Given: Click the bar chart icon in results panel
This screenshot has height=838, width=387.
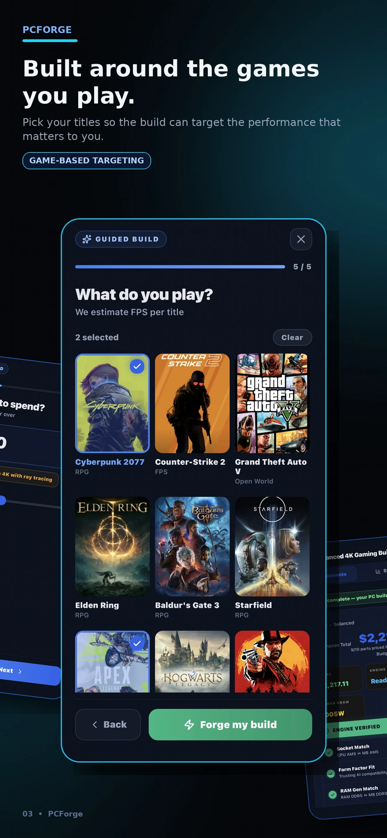Looking at the screenshot, I should [378, 571].
